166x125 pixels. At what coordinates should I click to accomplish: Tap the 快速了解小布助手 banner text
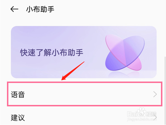(x=52, y=53)
